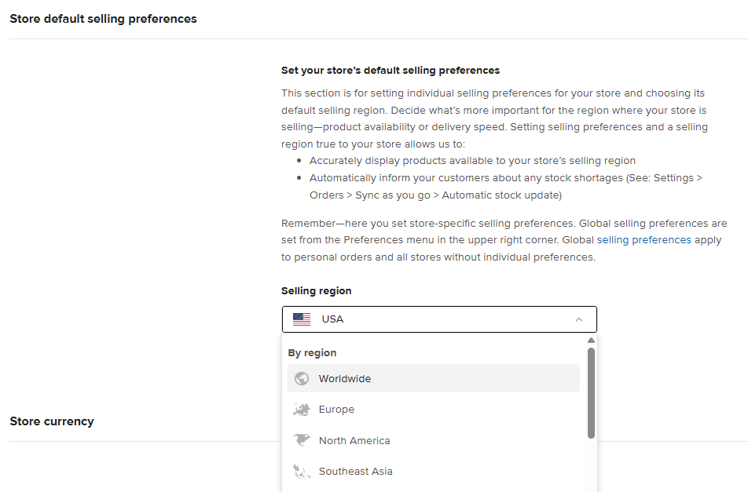Select Worldwide from the region list
748x492 pixels.
[345, 379]
